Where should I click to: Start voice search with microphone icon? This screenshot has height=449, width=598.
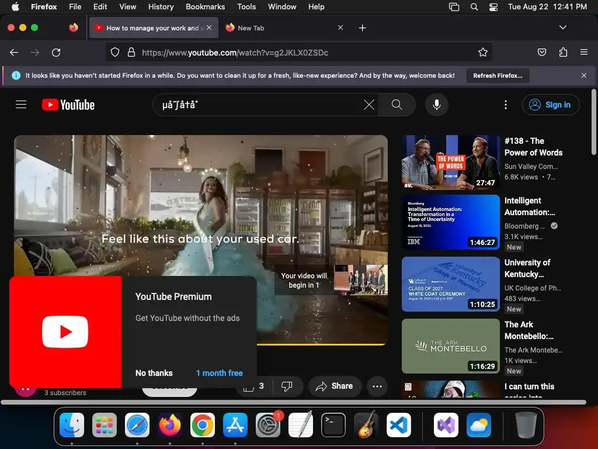pos(437,105)
